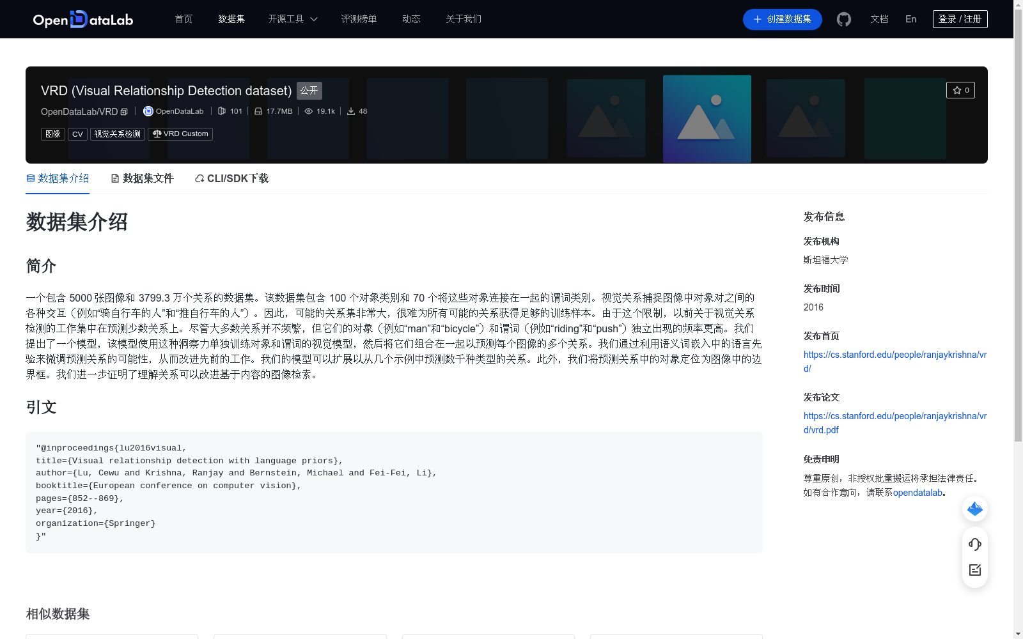Click the 斯坦福大学 publisher text
The width and height of the screenshot is (1023, 639).
click(x=826, y=260)
